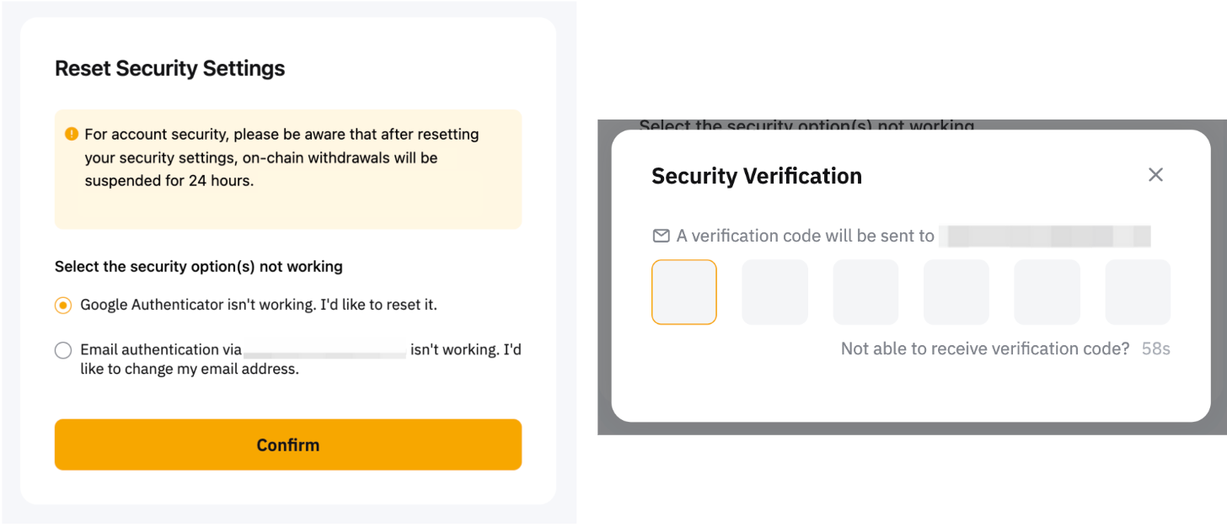
Task: Click the envelope icon in Security Verification
Action: click(662, 236)
